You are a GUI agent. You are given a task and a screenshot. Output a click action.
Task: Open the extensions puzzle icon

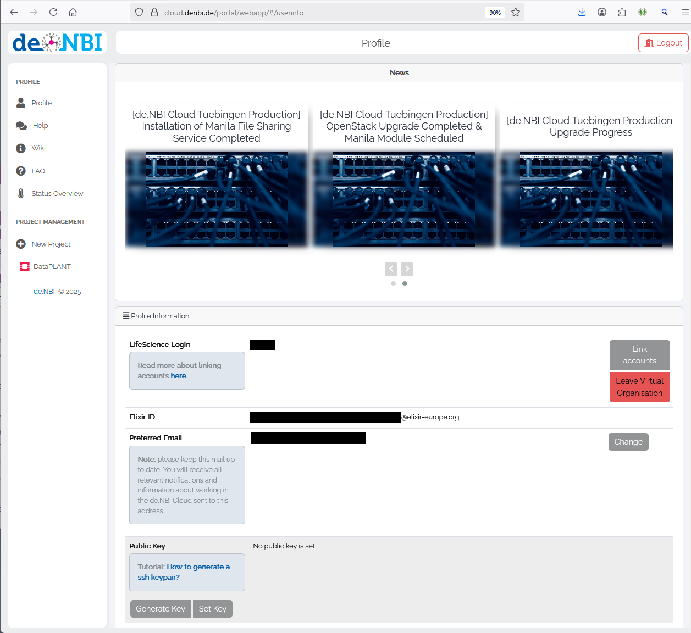(622, 12)
